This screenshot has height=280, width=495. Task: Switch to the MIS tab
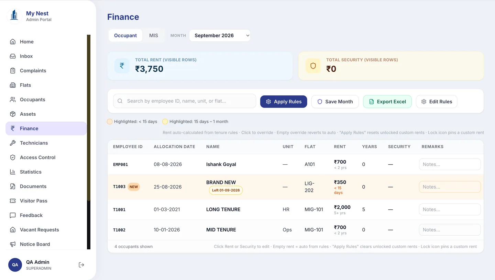154,35
